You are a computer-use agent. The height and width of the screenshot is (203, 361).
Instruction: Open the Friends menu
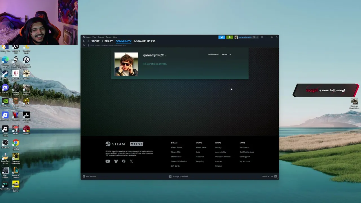click(101, 37)
